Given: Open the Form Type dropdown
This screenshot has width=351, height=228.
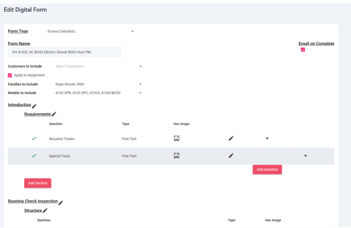Looking at the screenshot, I should 133,31.
